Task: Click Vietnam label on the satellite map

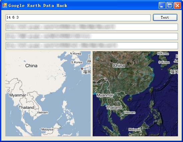Action: pos(130,112)
